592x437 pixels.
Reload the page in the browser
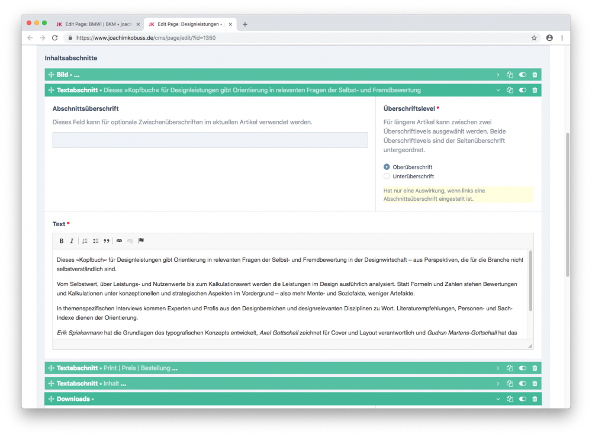pyautogui.click(x=55, y=37)
